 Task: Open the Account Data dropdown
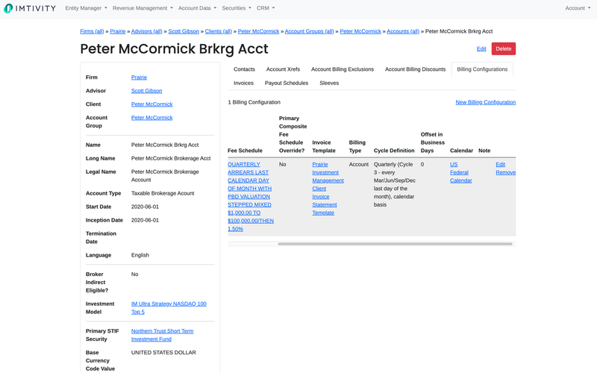(197, 8)
